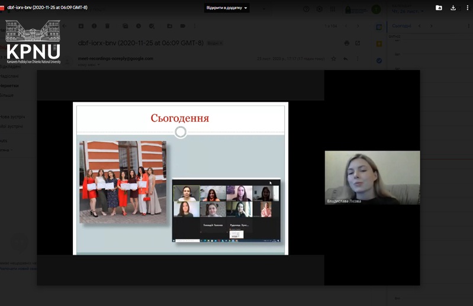This screenshot has width=473, height=306.
Task: Open the 'Чернетки' folder
Action: [x=9, y=86]
